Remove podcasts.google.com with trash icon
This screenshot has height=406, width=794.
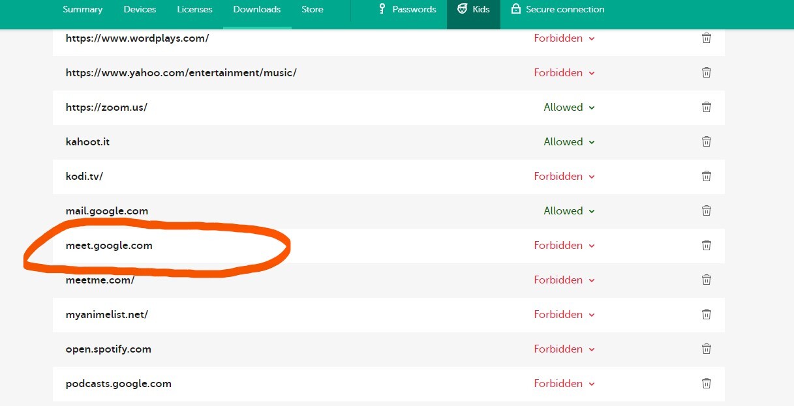[x=706, y=383]
